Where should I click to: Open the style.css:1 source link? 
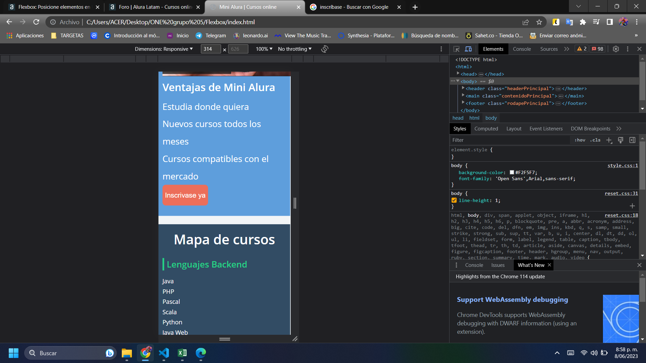[622, 165]
